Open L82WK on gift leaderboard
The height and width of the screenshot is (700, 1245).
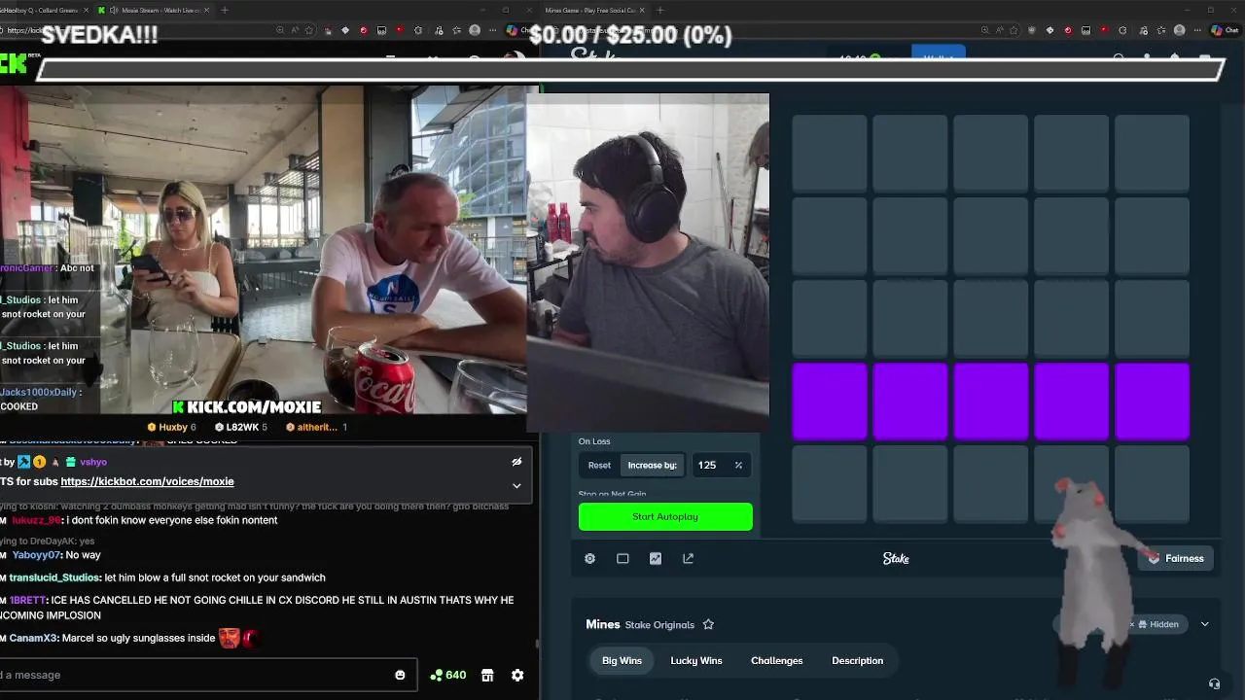point(240,427)
